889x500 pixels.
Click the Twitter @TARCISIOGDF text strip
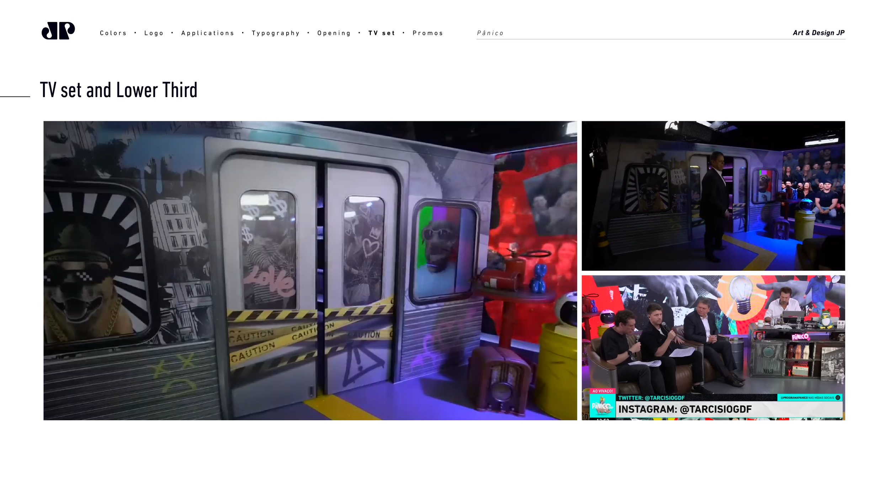tap(651, 398)
